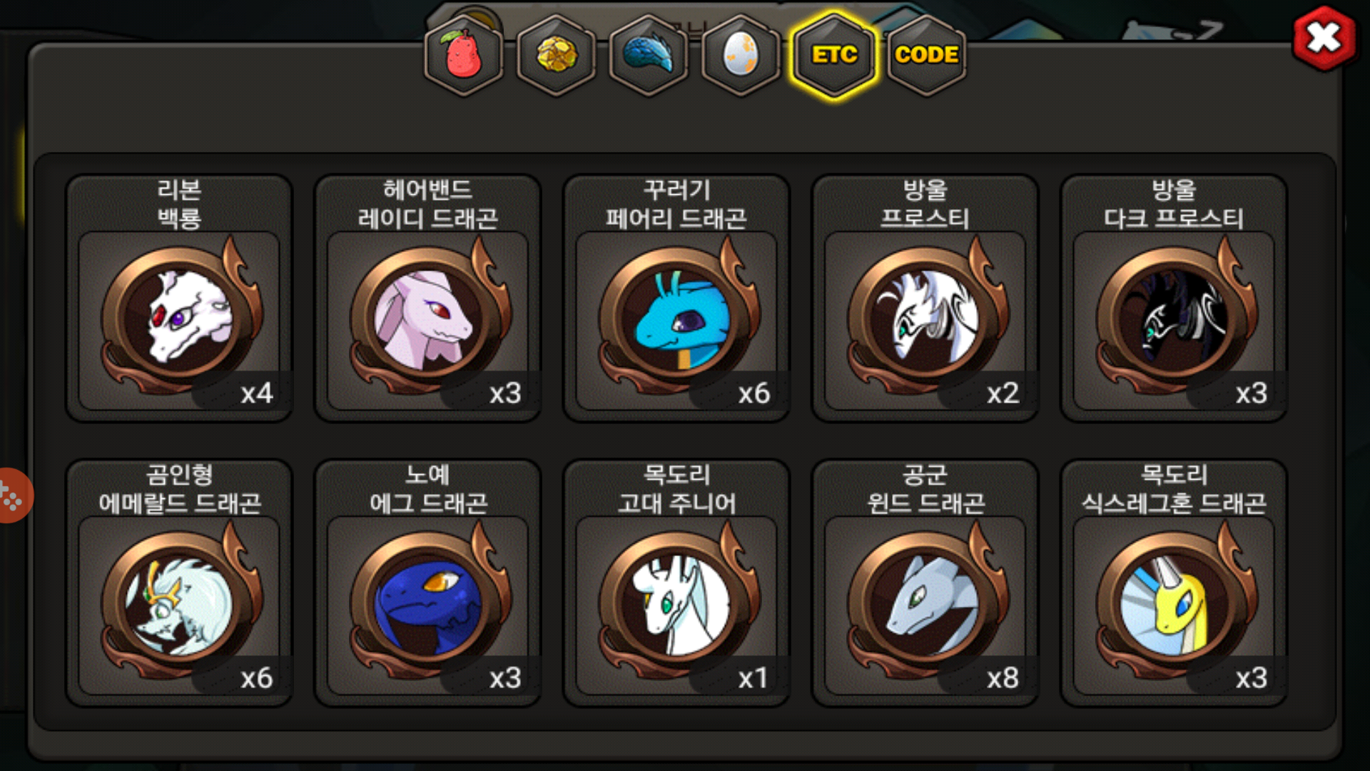The width and height of the screenshot is (1370, 771).
Task: Tap the 목도리 식스레그혼 드래곤 yellow dragon
Action: tap(1174, 583)
